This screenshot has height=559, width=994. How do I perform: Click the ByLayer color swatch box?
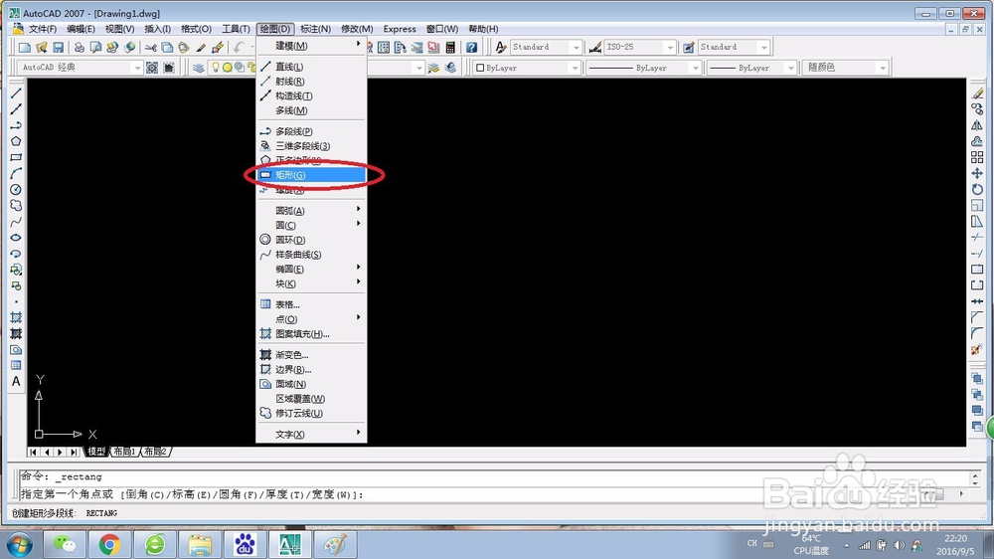tap(480, 68)
